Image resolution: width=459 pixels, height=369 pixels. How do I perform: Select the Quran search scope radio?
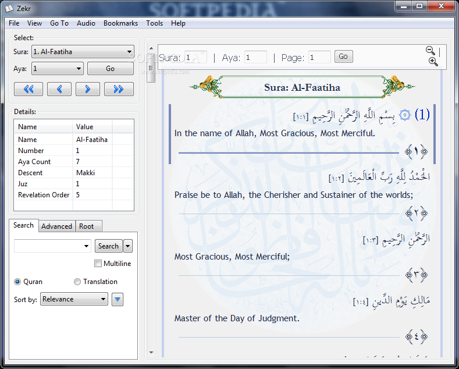point(17,282)
